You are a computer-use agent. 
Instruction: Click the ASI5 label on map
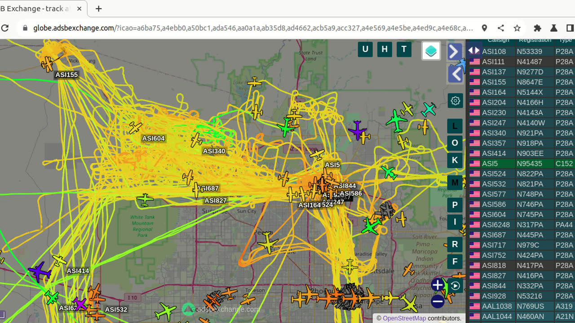click(x=332, y=165)
